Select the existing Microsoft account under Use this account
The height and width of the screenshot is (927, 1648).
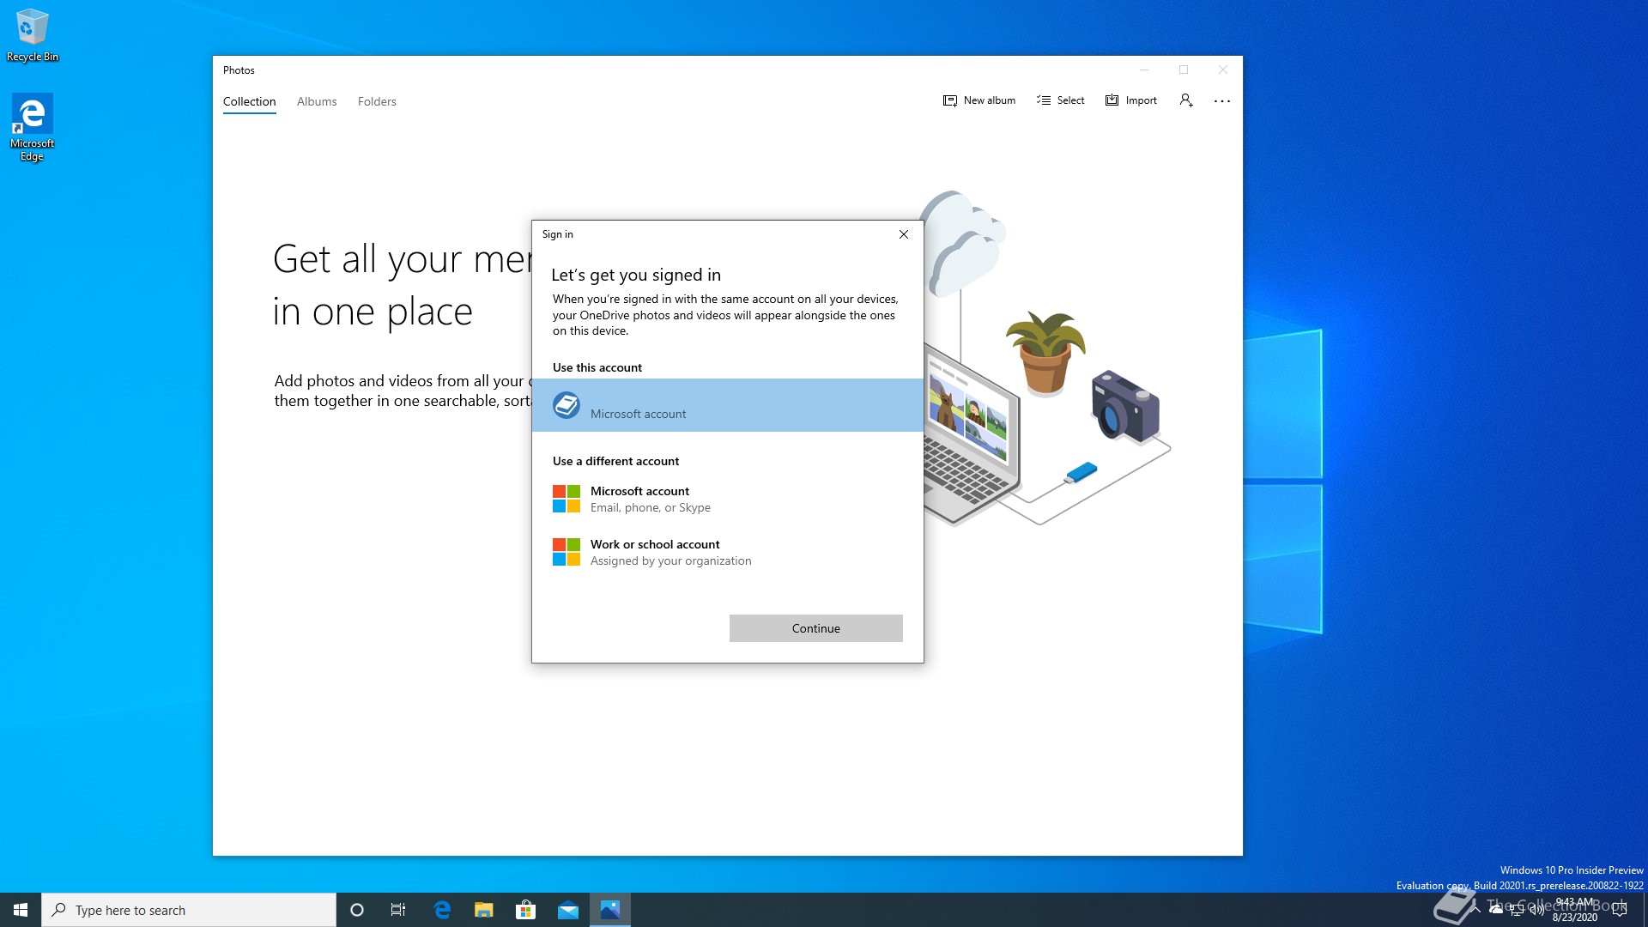click(728, 405)
